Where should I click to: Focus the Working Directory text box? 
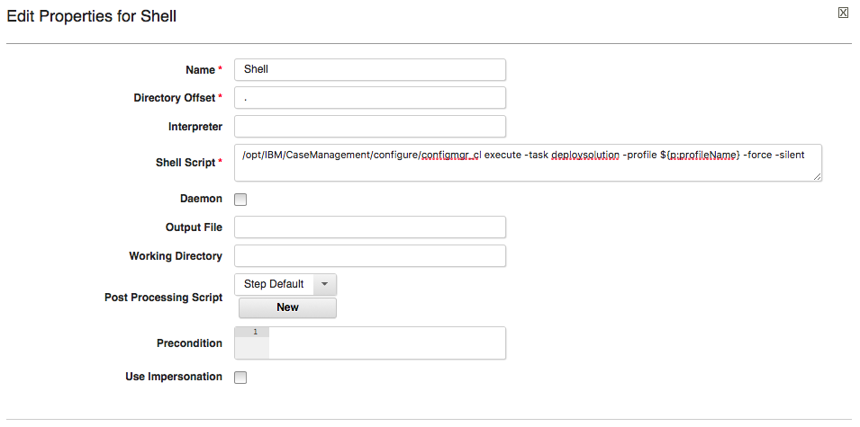pyautogui.click(x=369, y=256)
